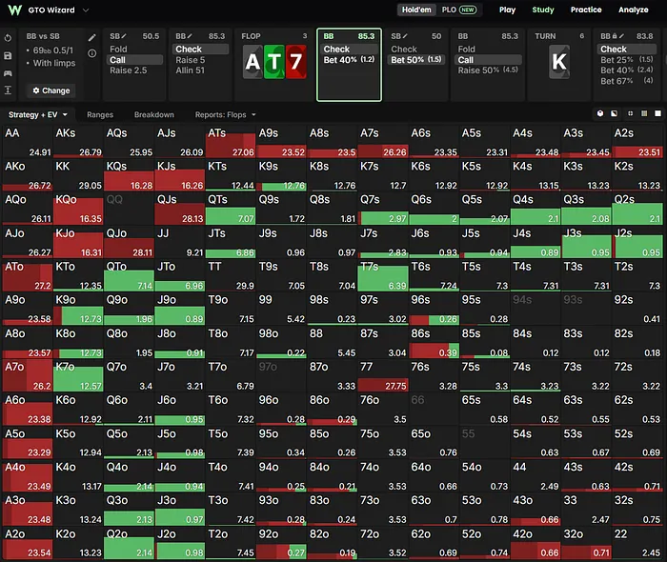The height and width of the screenshot is (562, 667).
Task: Select the red QJs cell in matrix
Action: point(179,209)
